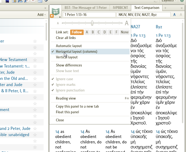Click the font size slider handle

click(92, 23)
